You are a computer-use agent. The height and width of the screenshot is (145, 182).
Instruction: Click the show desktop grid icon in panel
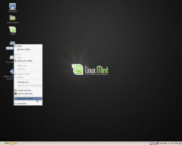pyautogui.click(x=15, y=143)
